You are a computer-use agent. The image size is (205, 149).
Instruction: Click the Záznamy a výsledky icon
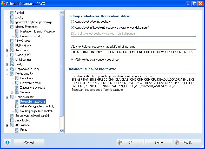point(17,88)
